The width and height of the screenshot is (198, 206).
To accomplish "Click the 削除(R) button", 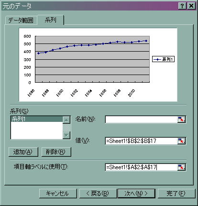I will click(x=56, y=152).
